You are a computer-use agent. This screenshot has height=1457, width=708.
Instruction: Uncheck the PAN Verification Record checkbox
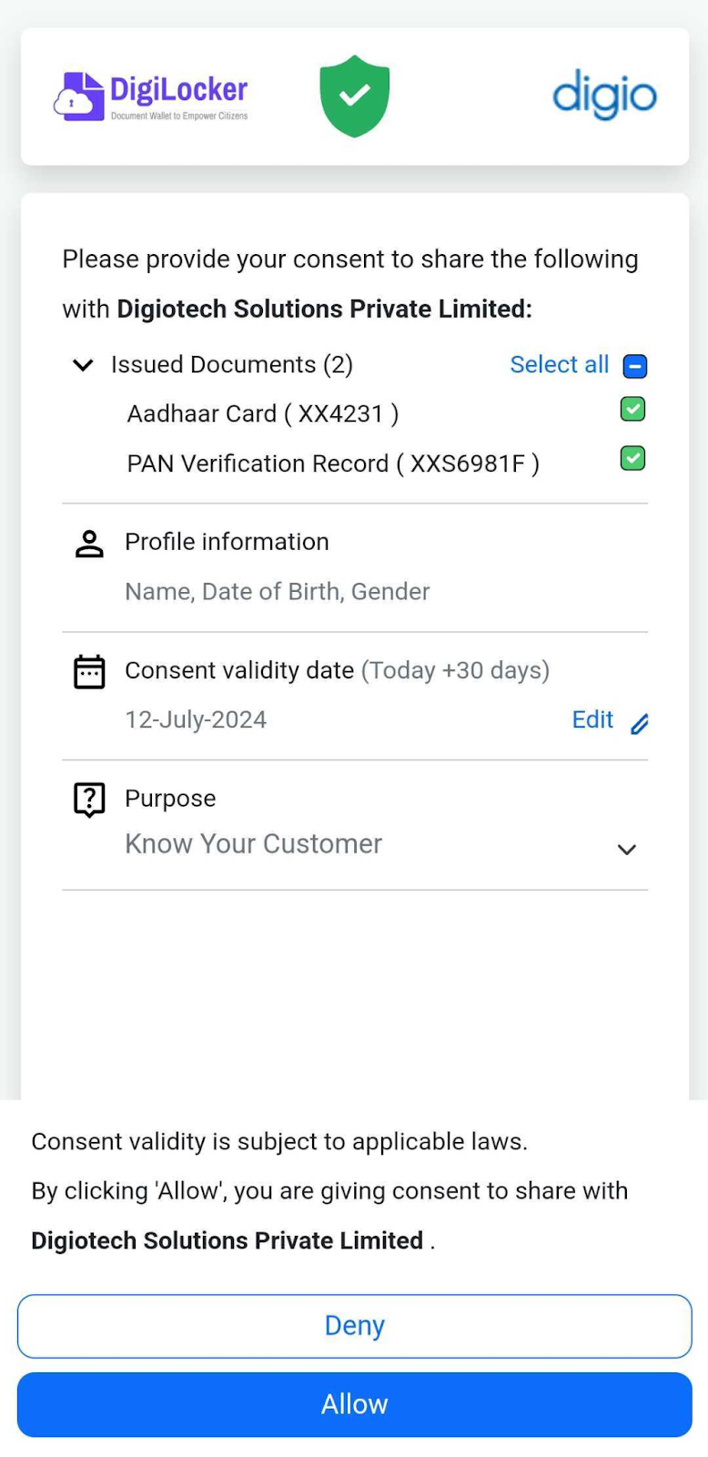632,458
